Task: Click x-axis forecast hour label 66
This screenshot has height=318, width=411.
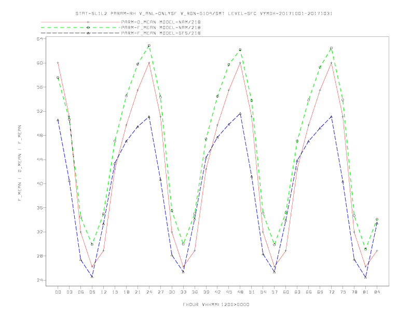Action: click(x=309, y=292)
